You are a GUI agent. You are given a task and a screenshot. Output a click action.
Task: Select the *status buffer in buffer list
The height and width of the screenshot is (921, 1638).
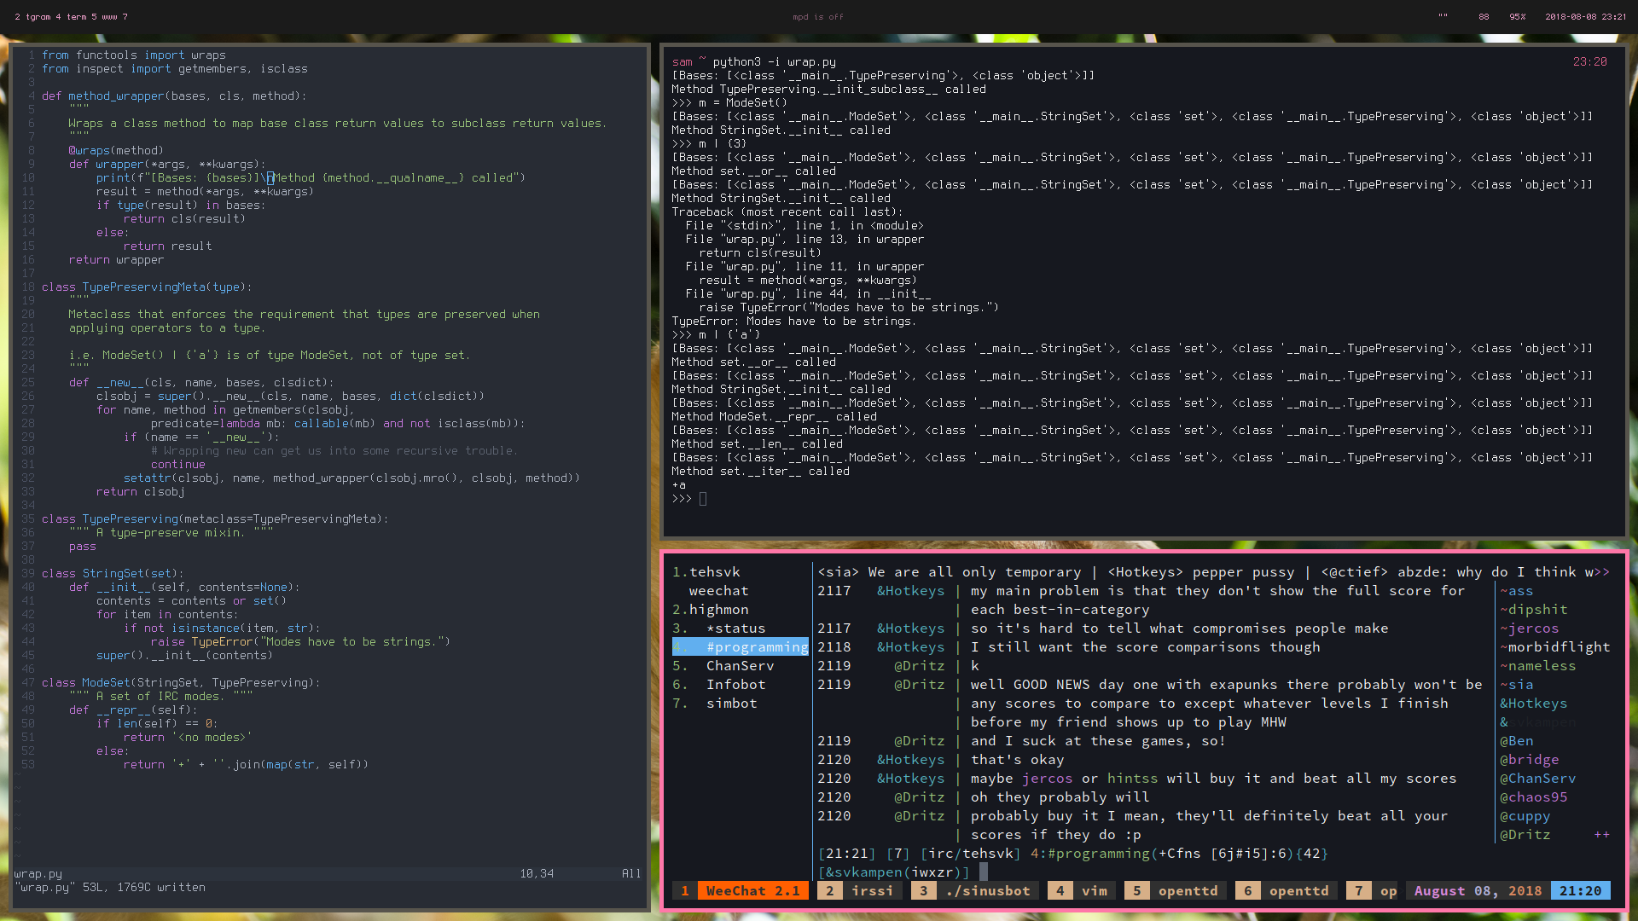coord(735,628)
